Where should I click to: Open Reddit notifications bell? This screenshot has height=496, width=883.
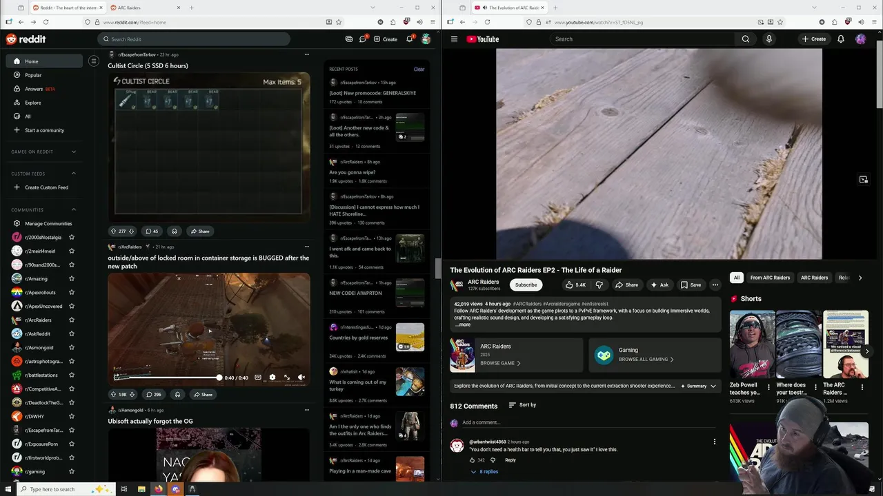tap(409, 39)
